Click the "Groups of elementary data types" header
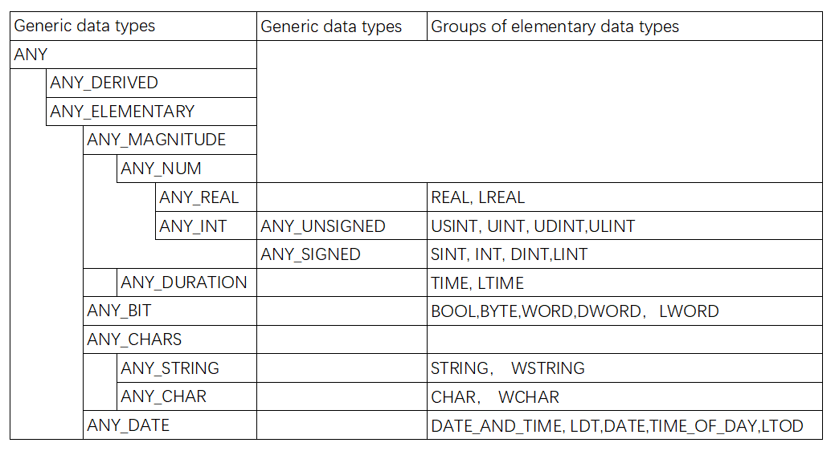Viewport: 835px width, 451px height. (555, 26)
